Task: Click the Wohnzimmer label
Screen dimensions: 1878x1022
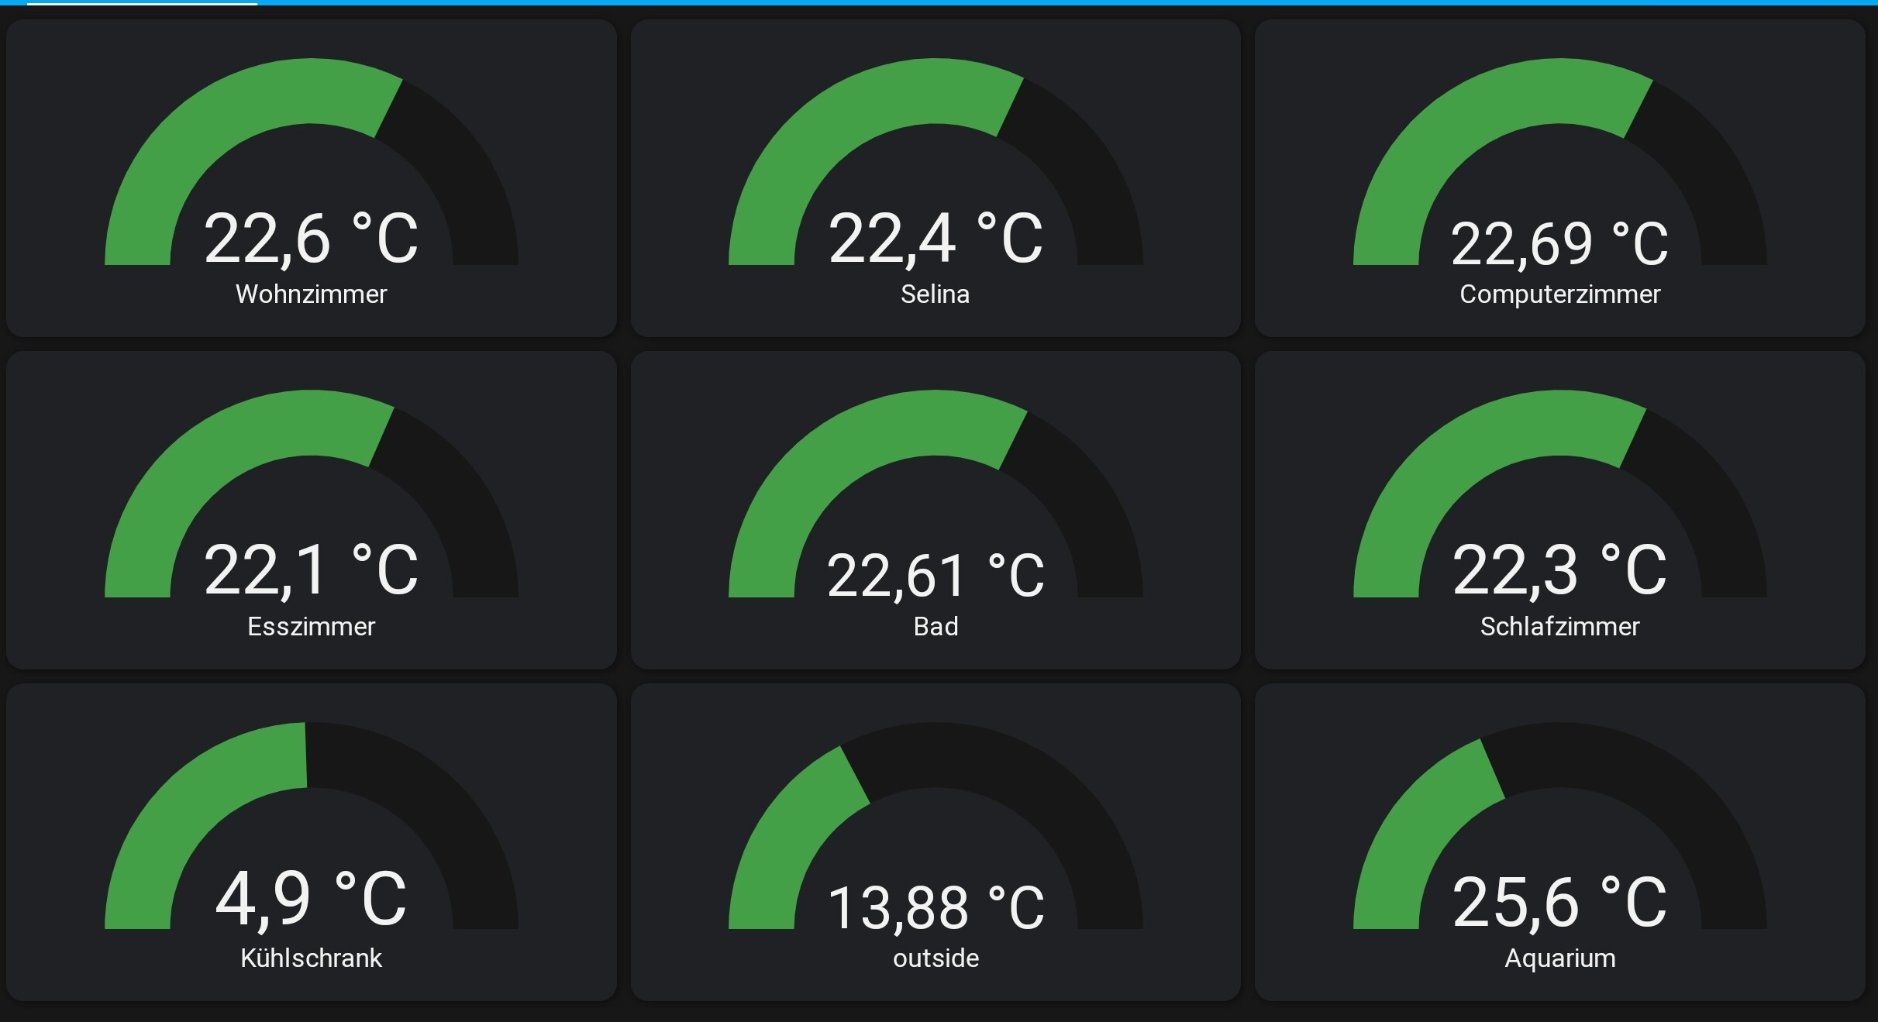Action: pyautogui.click(x=311, y=294)
